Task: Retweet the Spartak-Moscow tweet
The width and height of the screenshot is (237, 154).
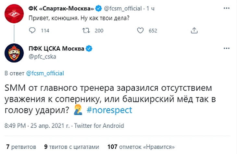Action: pos(86,30)
